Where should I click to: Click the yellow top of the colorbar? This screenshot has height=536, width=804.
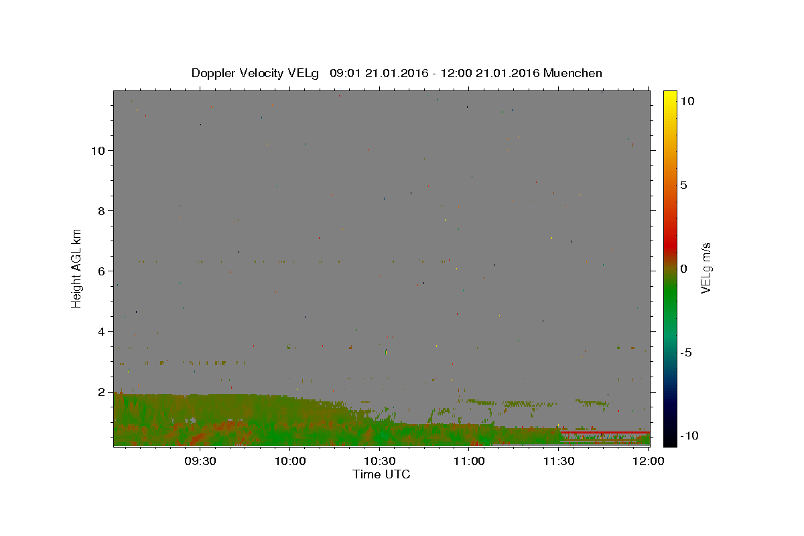point(669,94)
